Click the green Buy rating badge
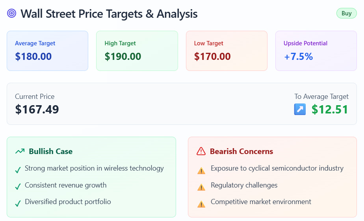364x221 pixels. point(346,13)
